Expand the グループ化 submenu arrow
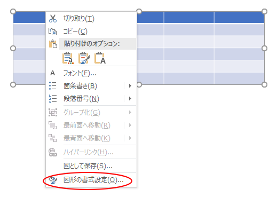The width and height of the screenshot is (277, 197). (x=130, y=113)
